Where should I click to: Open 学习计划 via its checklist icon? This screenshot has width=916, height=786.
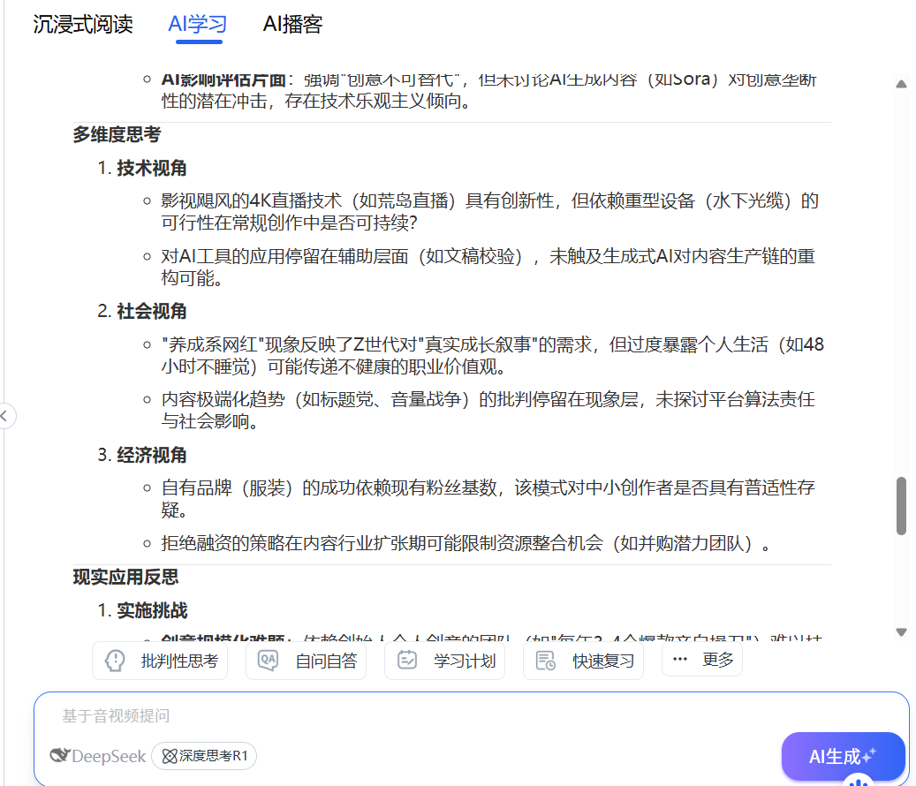pos(408,660)
